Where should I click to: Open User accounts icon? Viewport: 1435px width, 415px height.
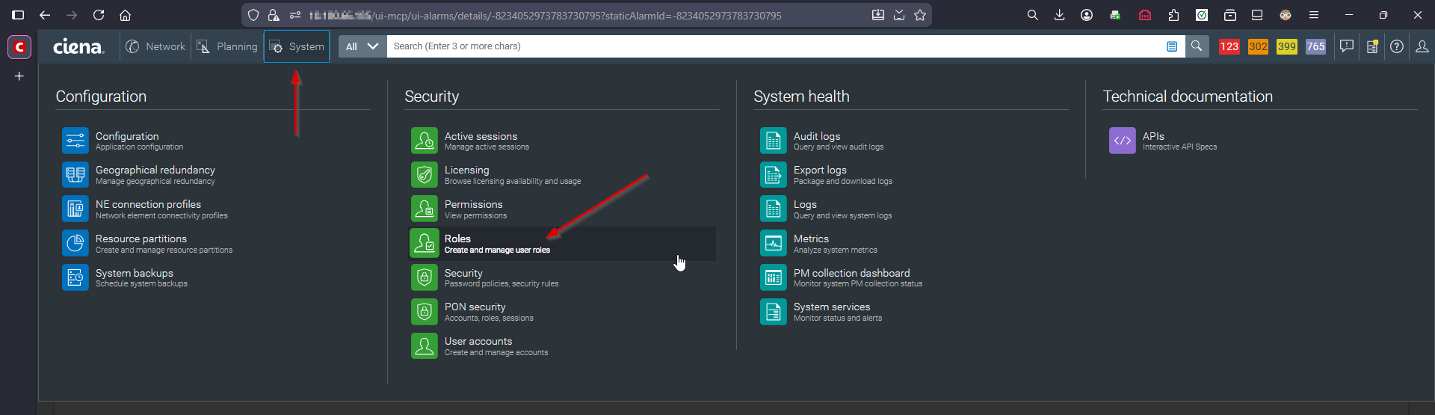point(425,345)
